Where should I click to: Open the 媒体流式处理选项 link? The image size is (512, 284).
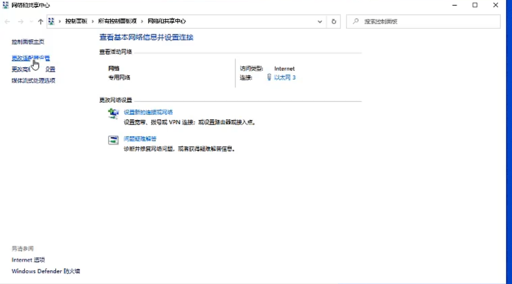point(33,81)
